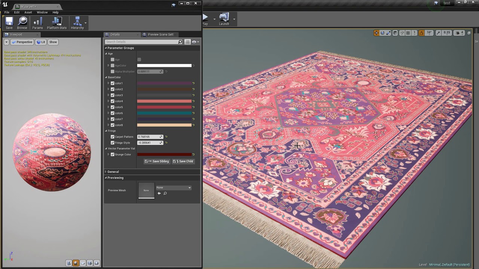The height and width of the screenshot is (269, 479).
Task: Click the Perspective view button
Action: (x=22, y=42)
